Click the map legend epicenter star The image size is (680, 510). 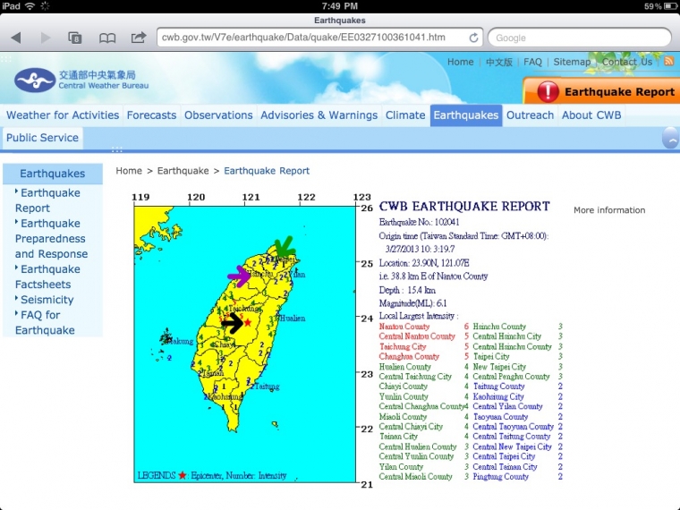click(183, 475)
